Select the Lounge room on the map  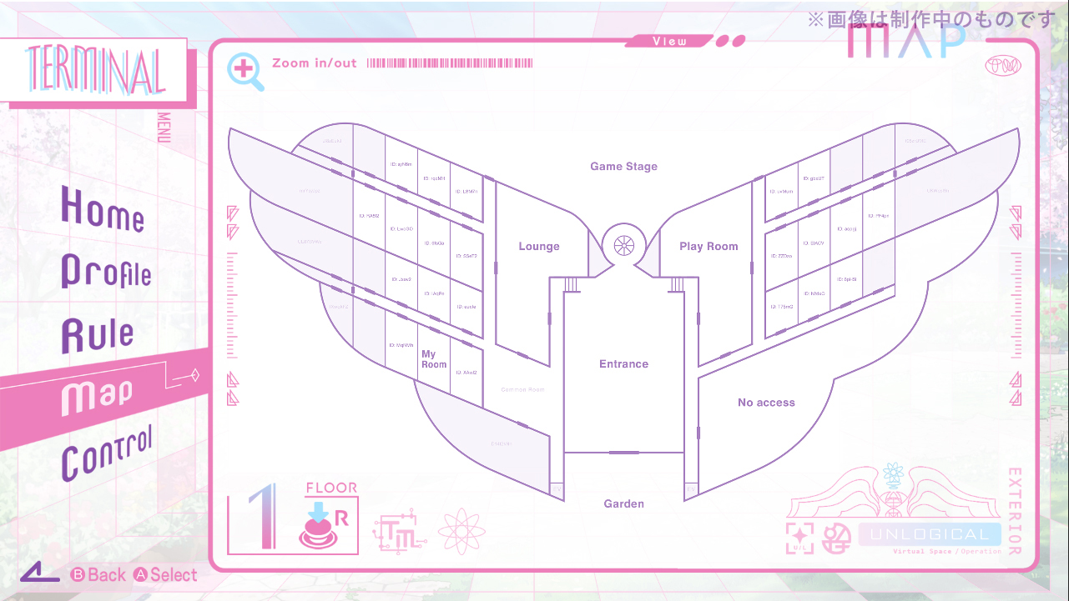pyautogui.click(x=538, y=247)
